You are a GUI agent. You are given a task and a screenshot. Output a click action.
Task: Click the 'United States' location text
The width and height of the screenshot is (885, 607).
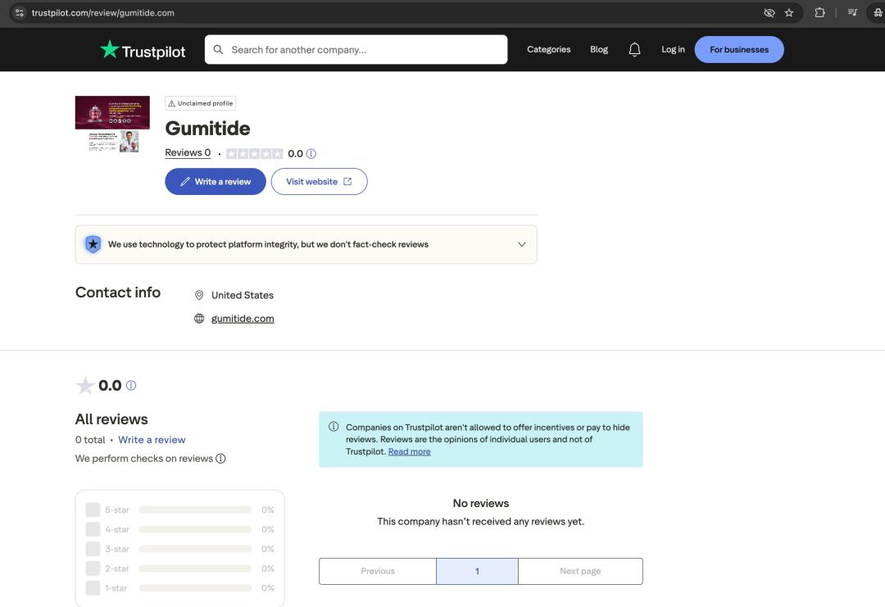click(x=242, y=295)
